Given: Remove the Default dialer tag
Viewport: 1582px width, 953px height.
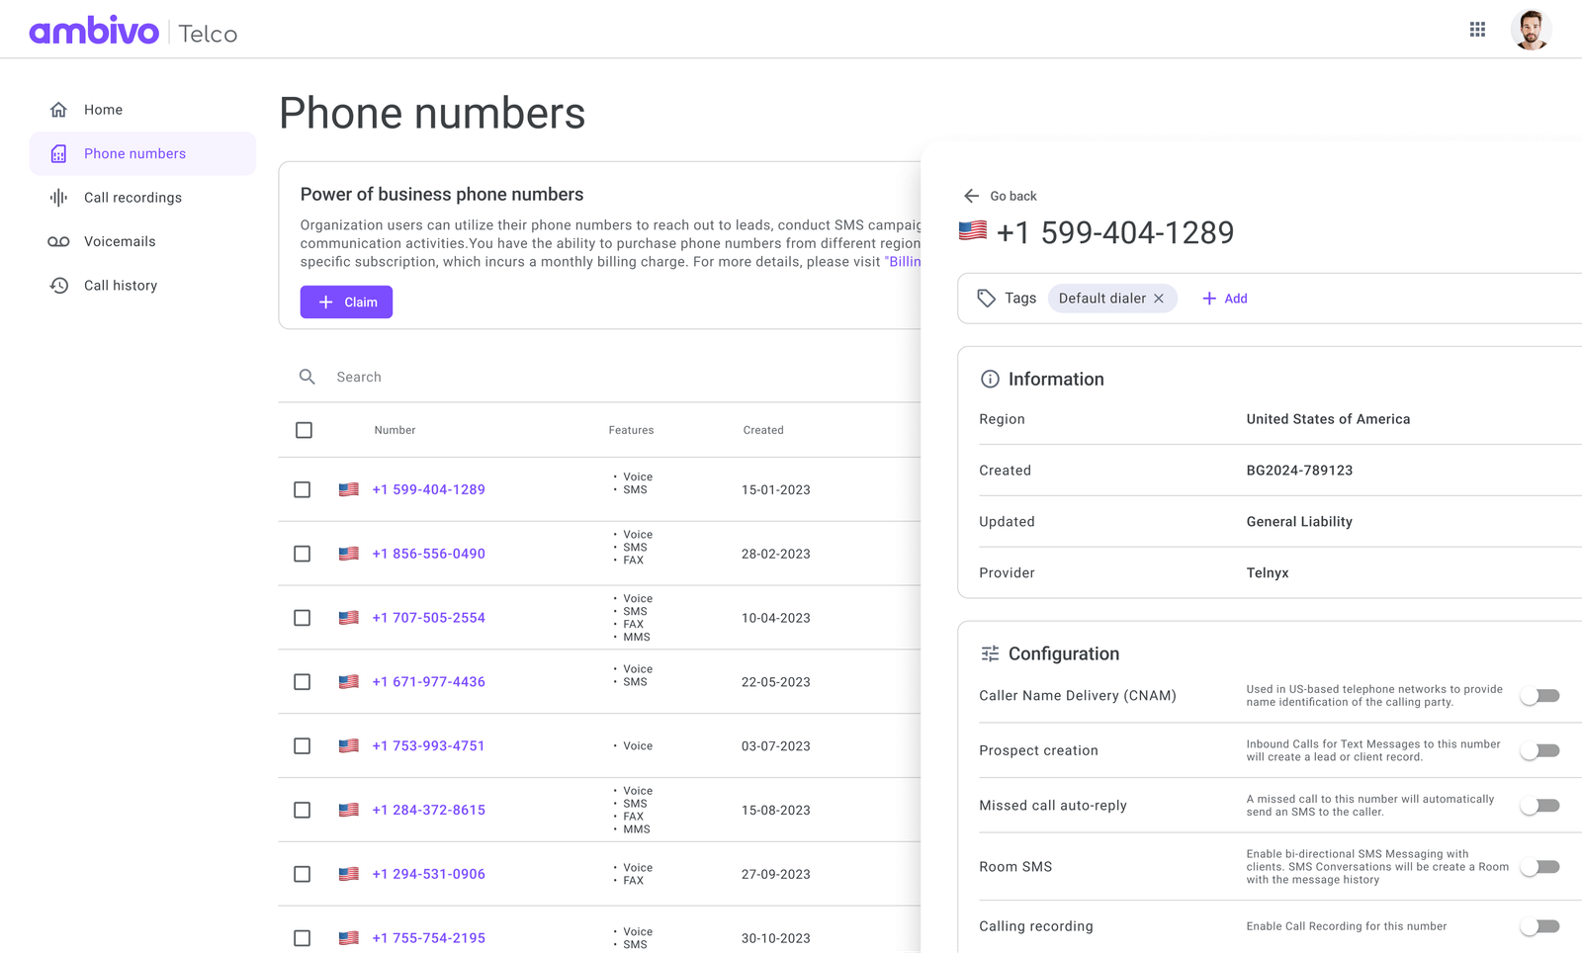Looking at the screenshot, I should (x=1159, y=298).
